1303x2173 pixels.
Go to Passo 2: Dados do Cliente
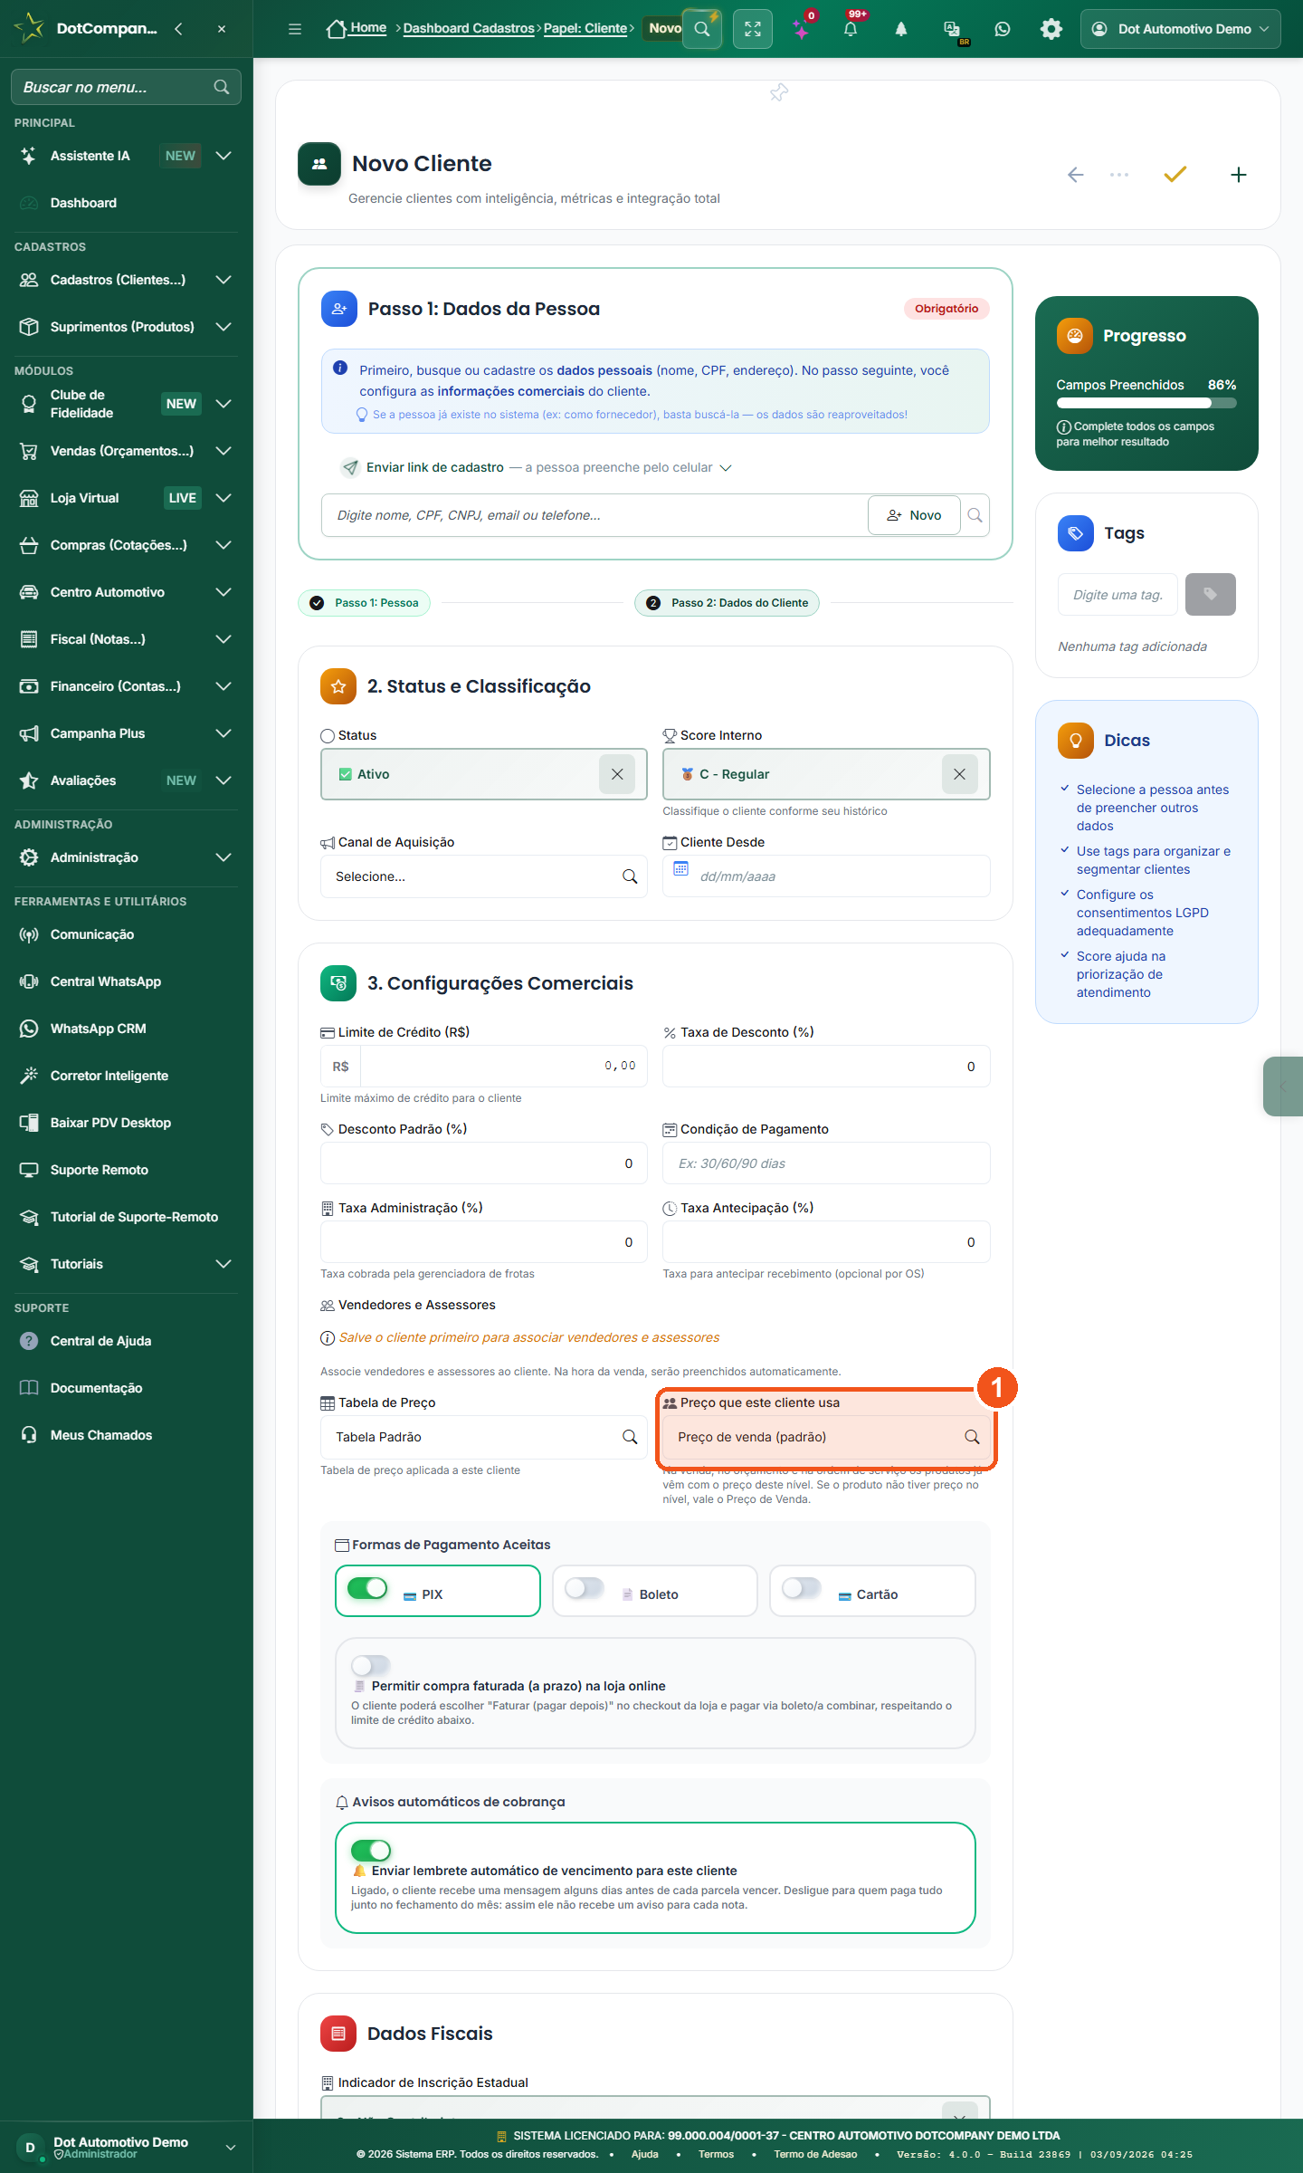point(728,603)
